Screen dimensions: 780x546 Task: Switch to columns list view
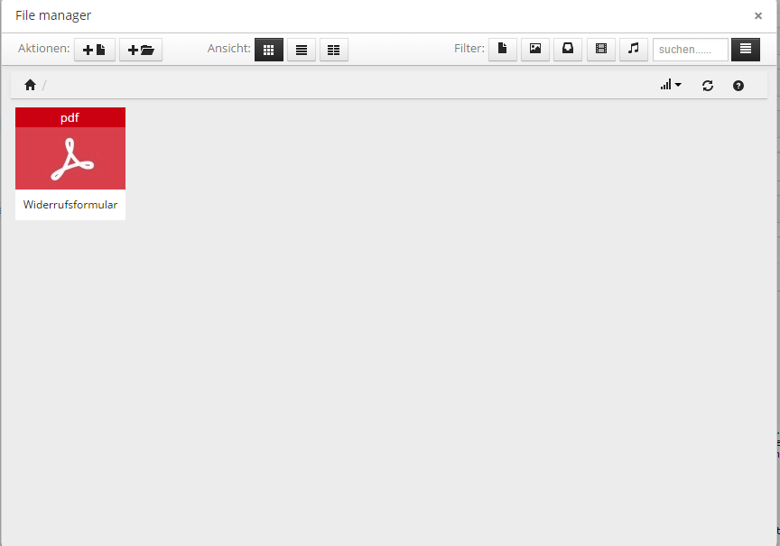tap(334, 50)
